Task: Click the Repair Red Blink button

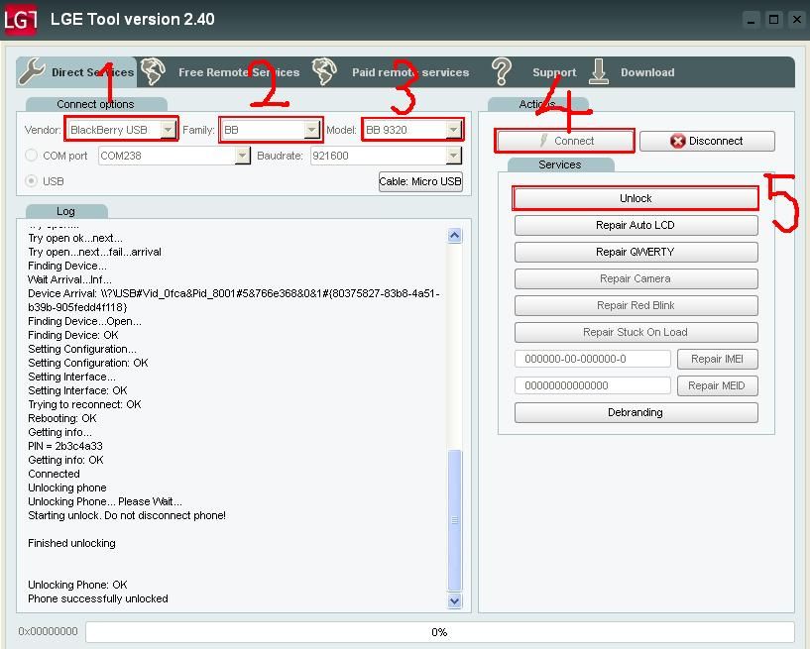Action: [x=636, y=305]
